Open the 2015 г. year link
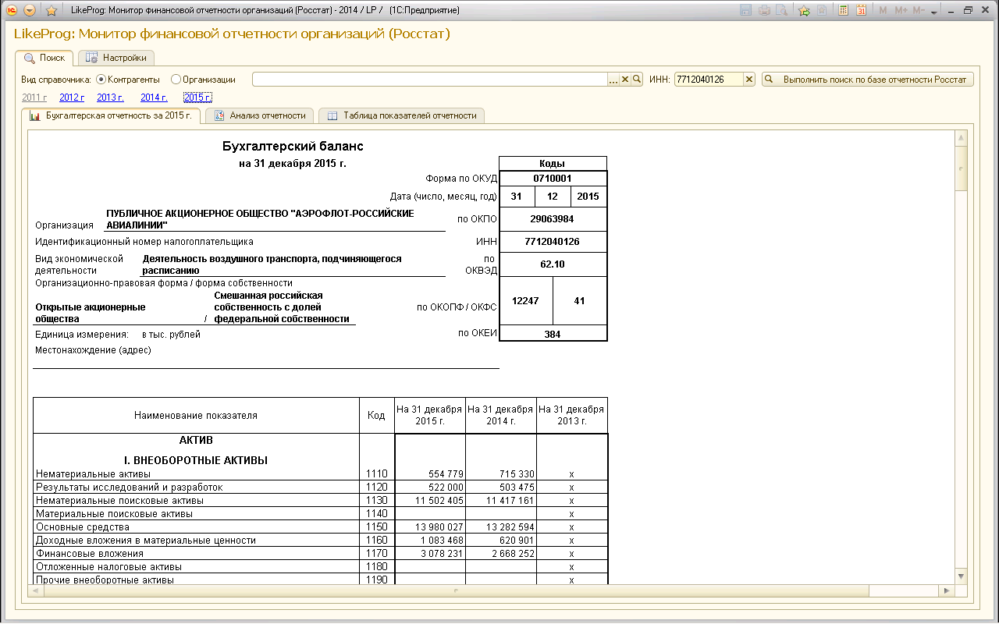Image resolution: width=999 pixels, height=624 pixels. click(197, 97)
